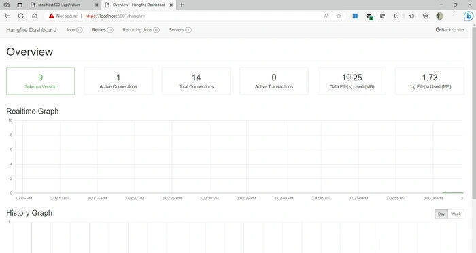The image size is (476, 253).
Task: Click the Not secure warning icon
Action: (x=51, y=16)
